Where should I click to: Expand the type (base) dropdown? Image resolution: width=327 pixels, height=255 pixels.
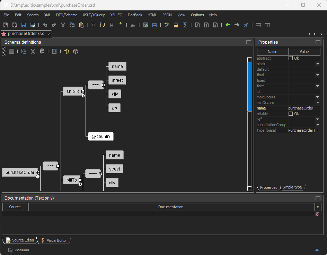pyautogui.click(x=317, y=130)
